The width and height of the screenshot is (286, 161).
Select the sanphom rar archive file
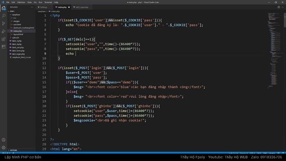[x=21, y=57]
